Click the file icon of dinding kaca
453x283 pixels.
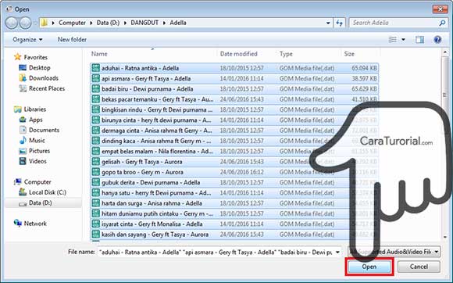point(95,141)
